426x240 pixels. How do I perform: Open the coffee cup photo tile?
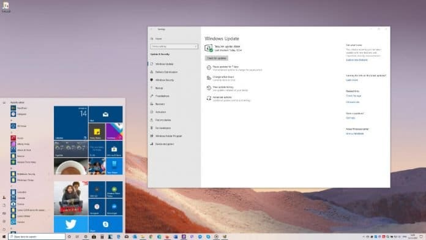click(71, 166)
